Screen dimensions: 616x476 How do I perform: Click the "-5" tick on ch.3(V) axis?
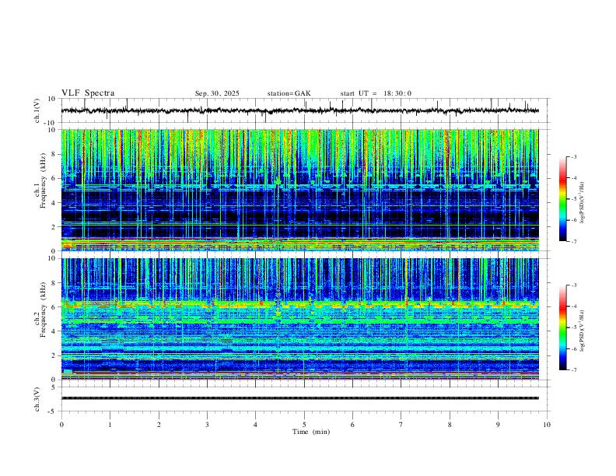pyautogui.click(x=53, y=411)
